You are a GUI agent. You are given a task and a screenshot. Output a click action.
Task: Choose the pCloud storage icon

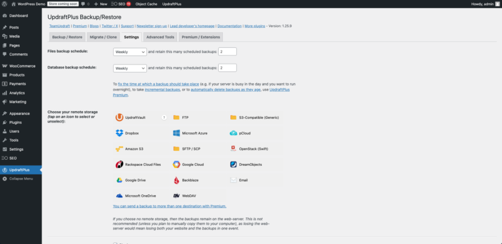click(x=233, y=133)
